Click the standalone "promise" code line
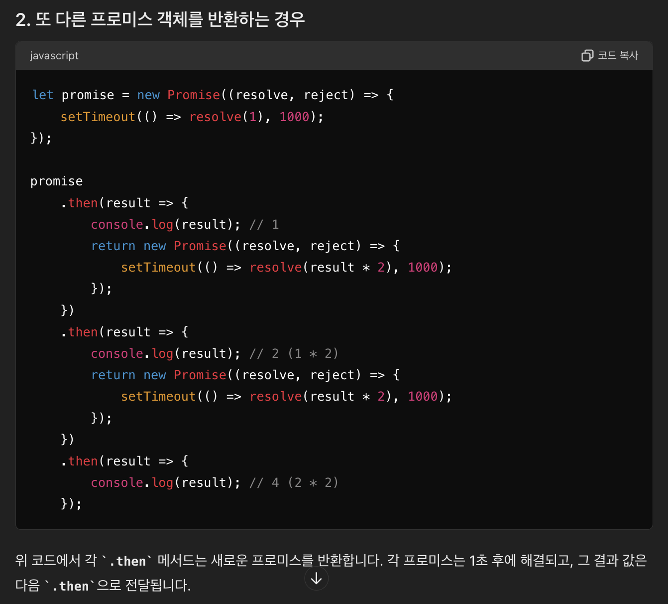The image size is (668, 604). [x=57, y=181]
